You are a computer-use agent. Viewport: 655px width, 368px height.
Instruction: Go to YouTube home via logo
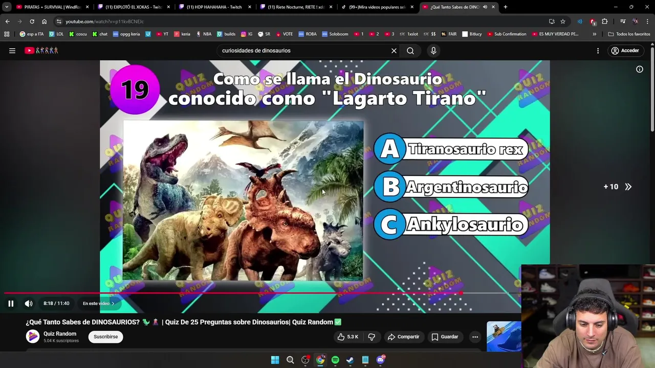coord(41,51)
